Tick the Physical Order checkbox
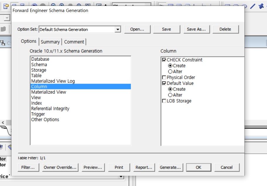The image size is (267, 186). (164, 77)
